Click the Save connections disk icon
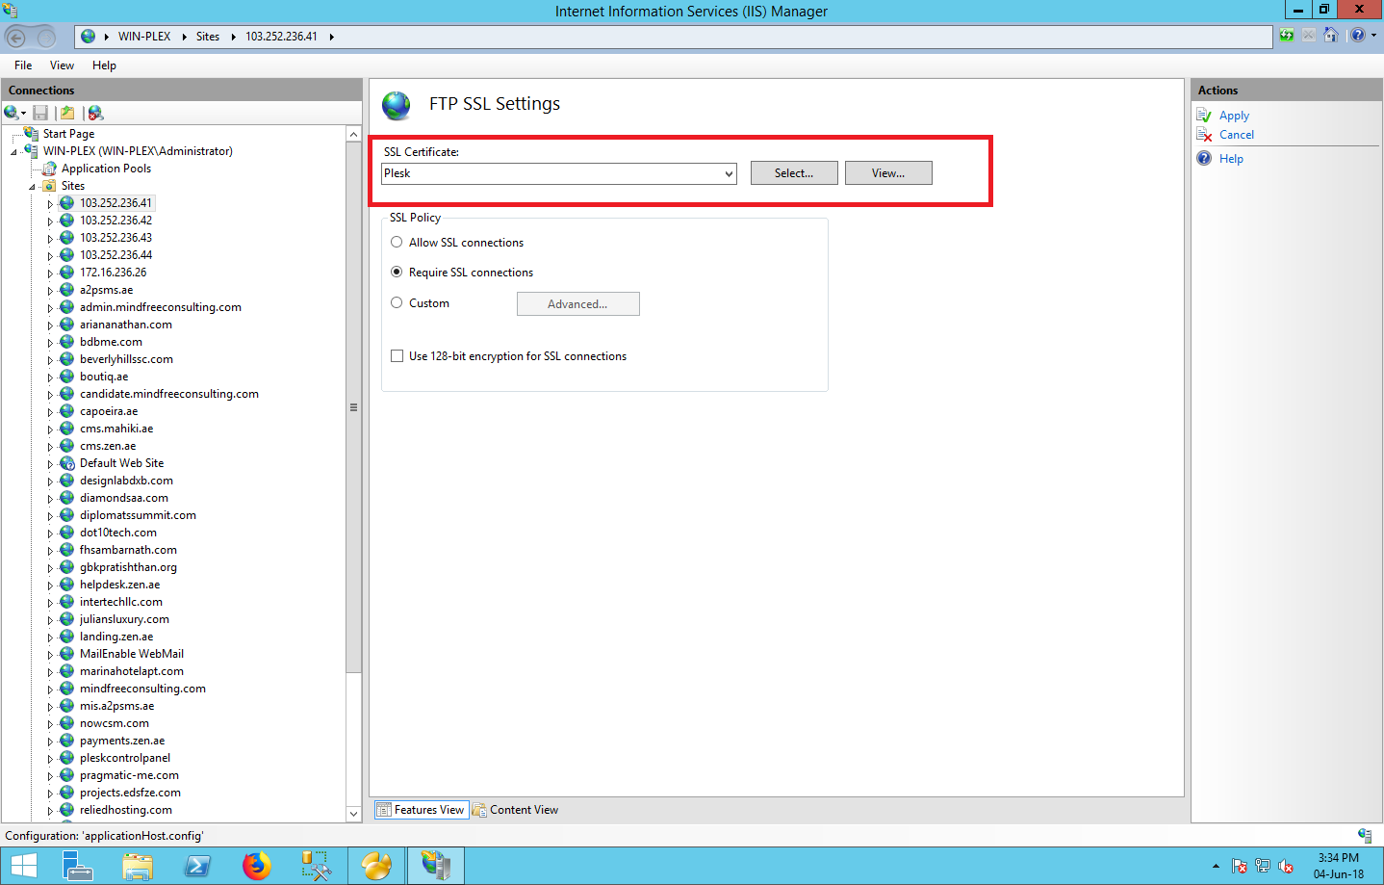This screenshot has width=1384, height=885. 40,113
